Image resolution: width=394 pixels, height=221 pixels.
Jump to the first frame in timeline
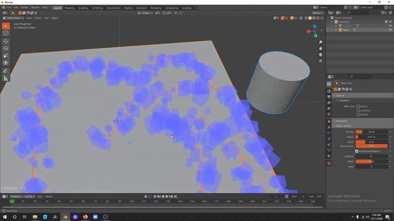pyautogui.click(x=155, y=196)
